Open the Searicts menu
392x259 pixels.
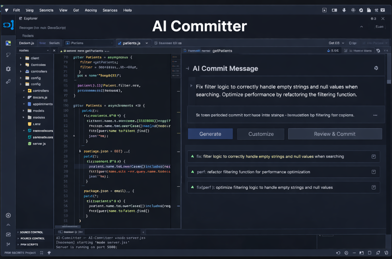[46, 10]
